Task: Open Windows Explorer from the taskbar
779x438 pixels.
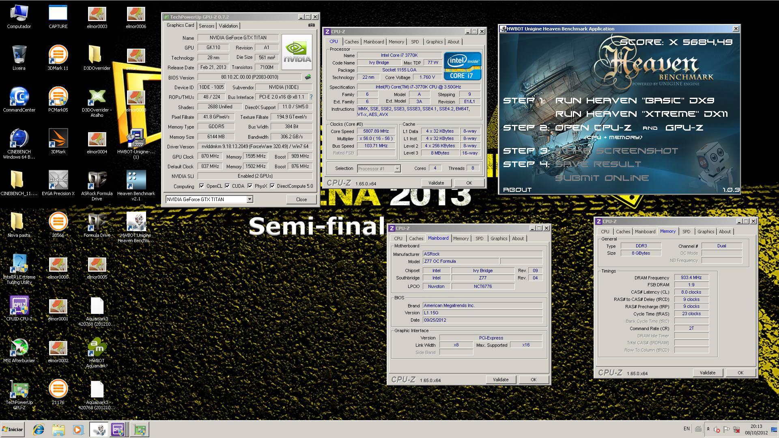Action: click(x=58, y=429)
